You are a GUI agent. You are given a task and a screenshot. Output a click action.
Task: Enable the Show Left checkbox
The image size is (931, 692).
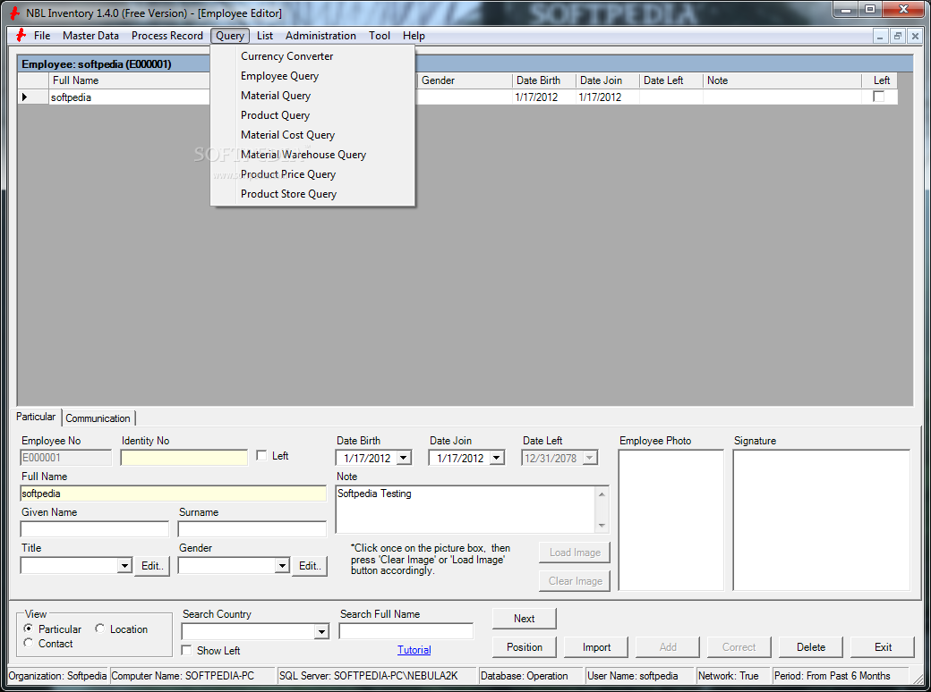click(x=186, y=651)
